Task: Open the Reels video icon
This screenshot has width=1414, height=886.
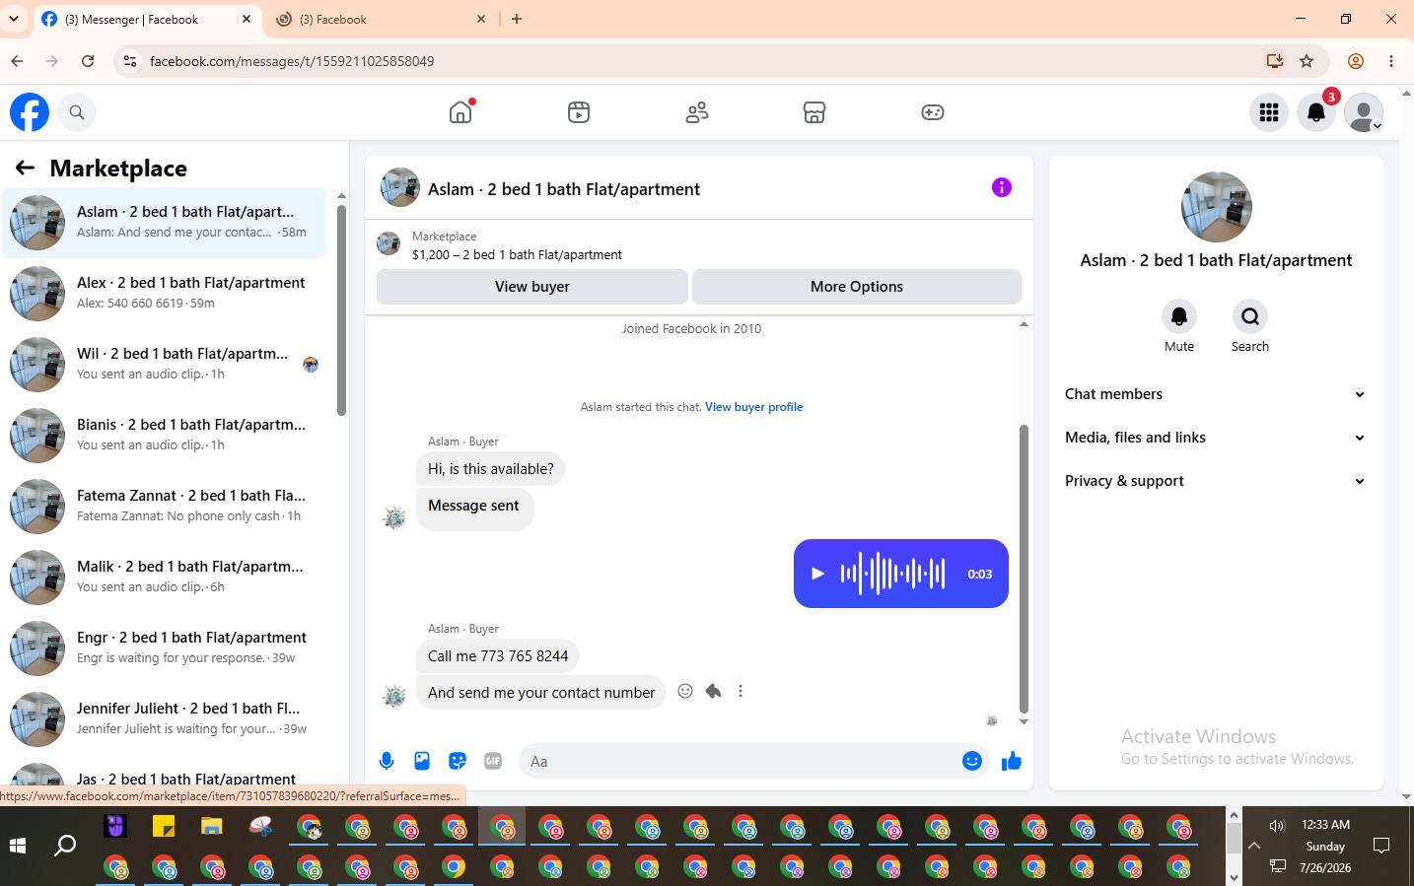Action: 579,112
